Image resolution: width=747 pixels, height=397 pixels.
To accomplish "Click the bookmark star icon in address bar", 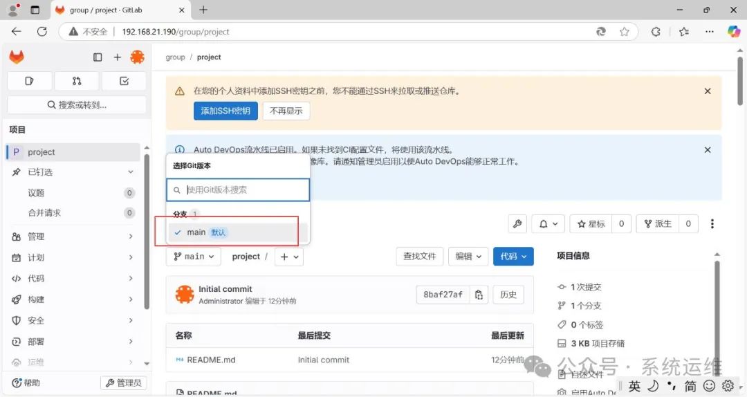I will coord(624,31).
